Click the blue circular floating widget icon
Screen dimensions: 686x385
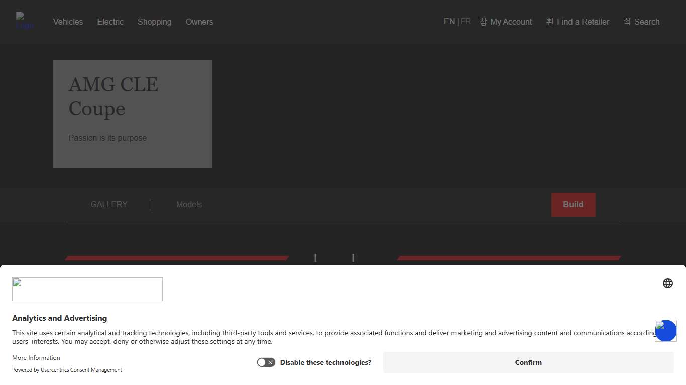pos(666,331)
